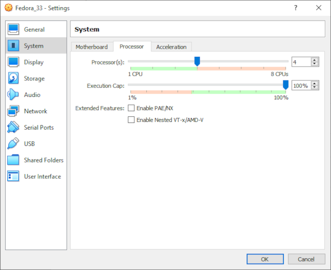Switch to the Acceleration tab
Screen dimensions: 331x270
(x=171, y=47)
